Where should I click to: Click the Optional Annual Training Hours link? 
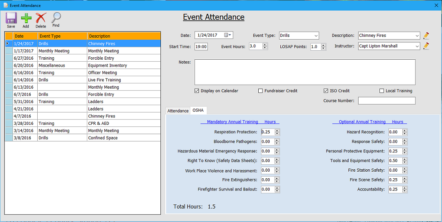coord(370,122)
